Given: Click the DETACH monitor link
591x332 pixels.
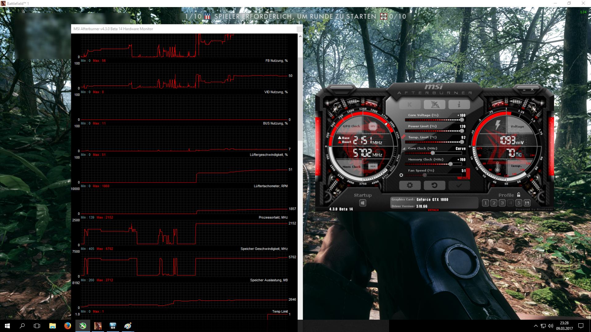Looking at the screenshot, I should coord(433,210).
